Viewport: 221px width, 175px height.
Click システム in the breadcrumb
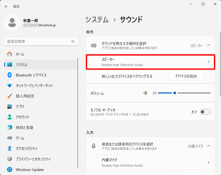click(x=97, y=19)
